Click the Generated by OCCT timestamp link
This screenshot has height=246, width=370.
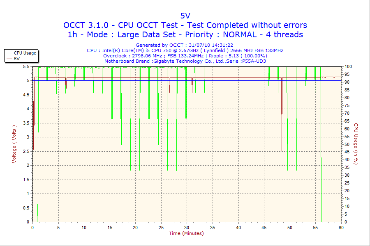click(x=185, y=45)
